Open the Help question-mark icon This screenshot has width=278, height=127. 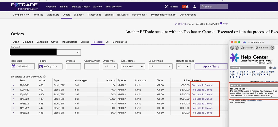221,23
